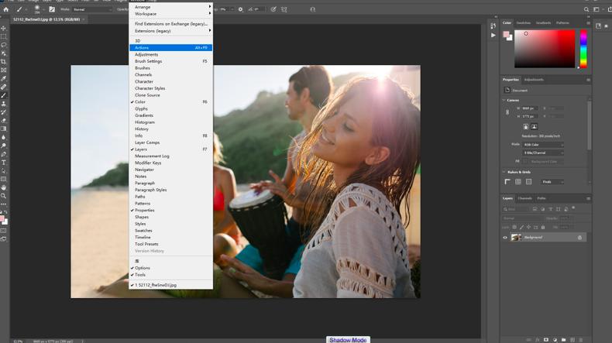This screenshot has height=343, width=612.
Task: Select the Zoom tool in the toolbar
Action: pos(4,196)
